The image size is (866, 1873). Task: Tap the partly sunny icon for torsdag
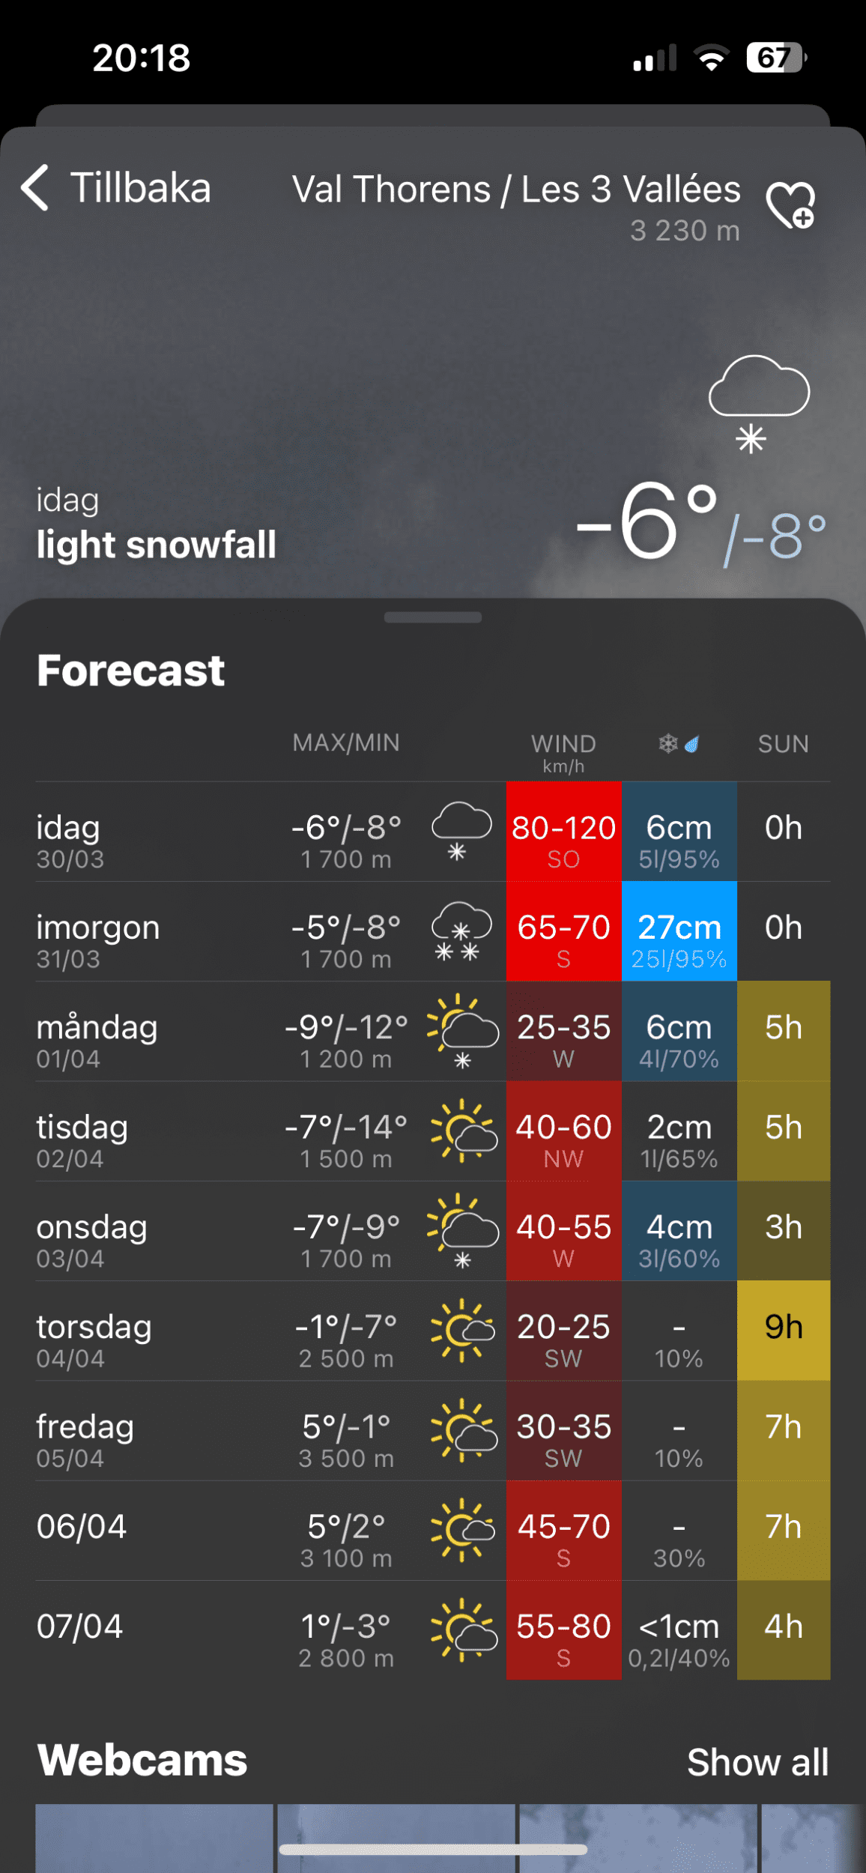(462, 1330)
